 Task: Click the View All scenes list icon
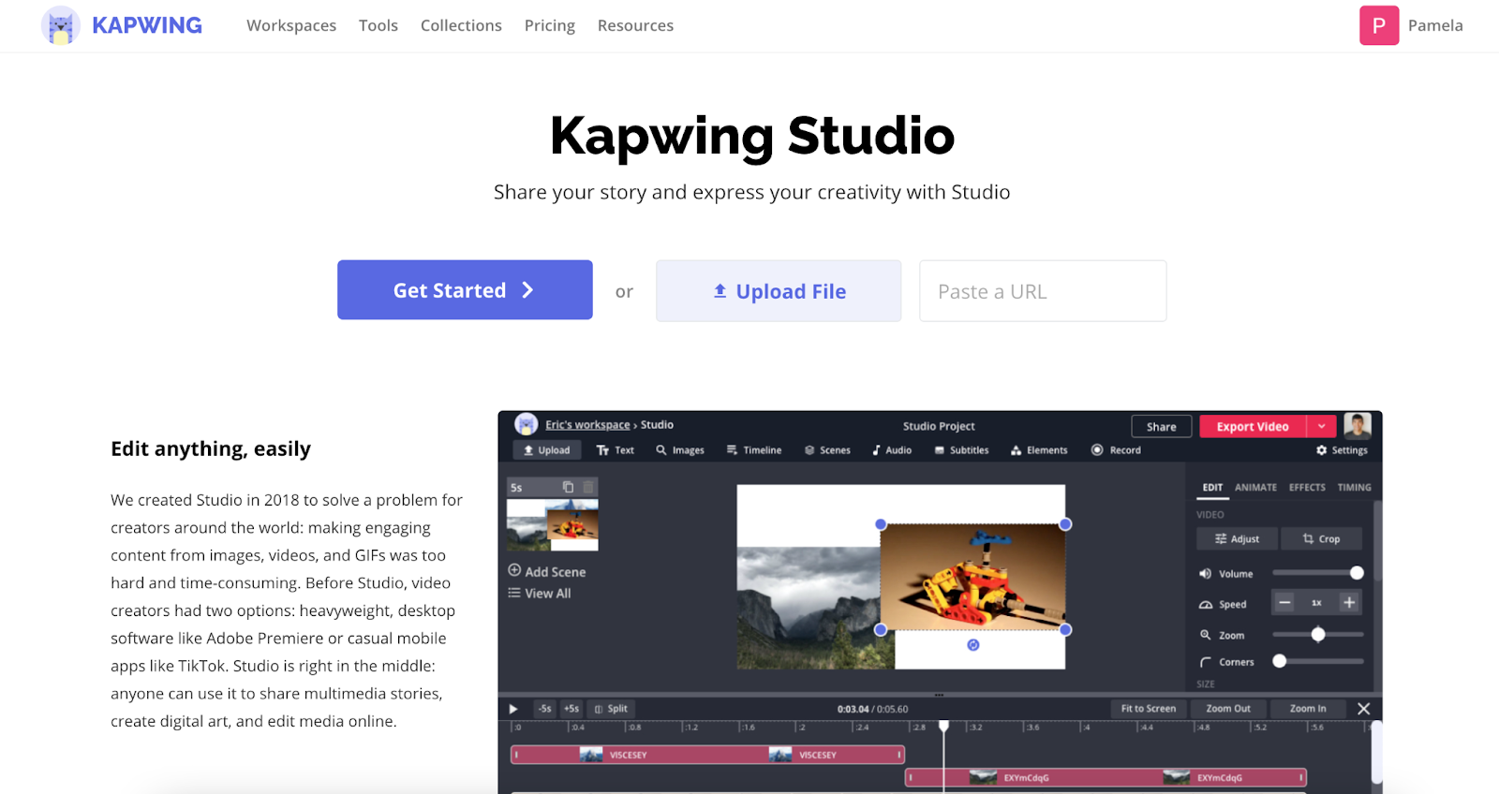(x=514, y=593)
